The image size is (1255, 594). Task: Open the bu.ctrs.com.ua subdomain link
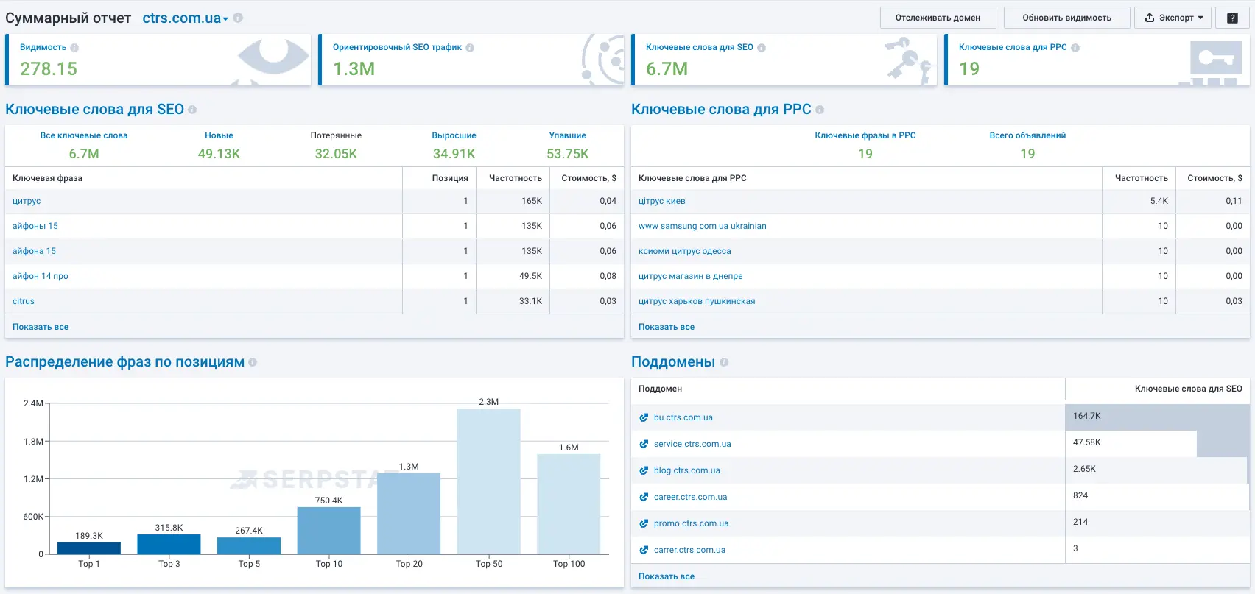683,417
